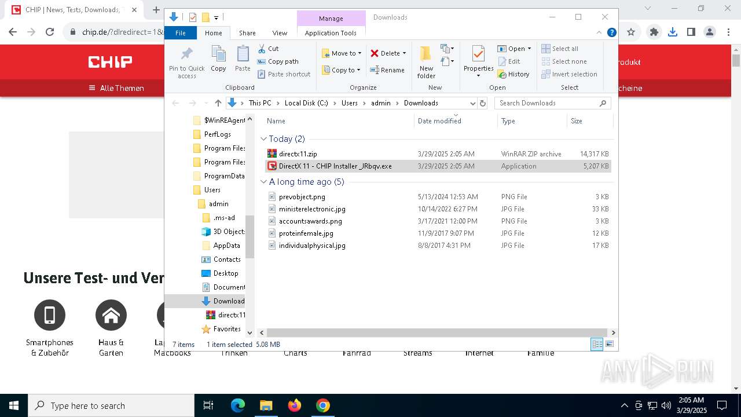Select the Home ribbon tab
Viewport: 741px width, 417px height.
point(213,33)
